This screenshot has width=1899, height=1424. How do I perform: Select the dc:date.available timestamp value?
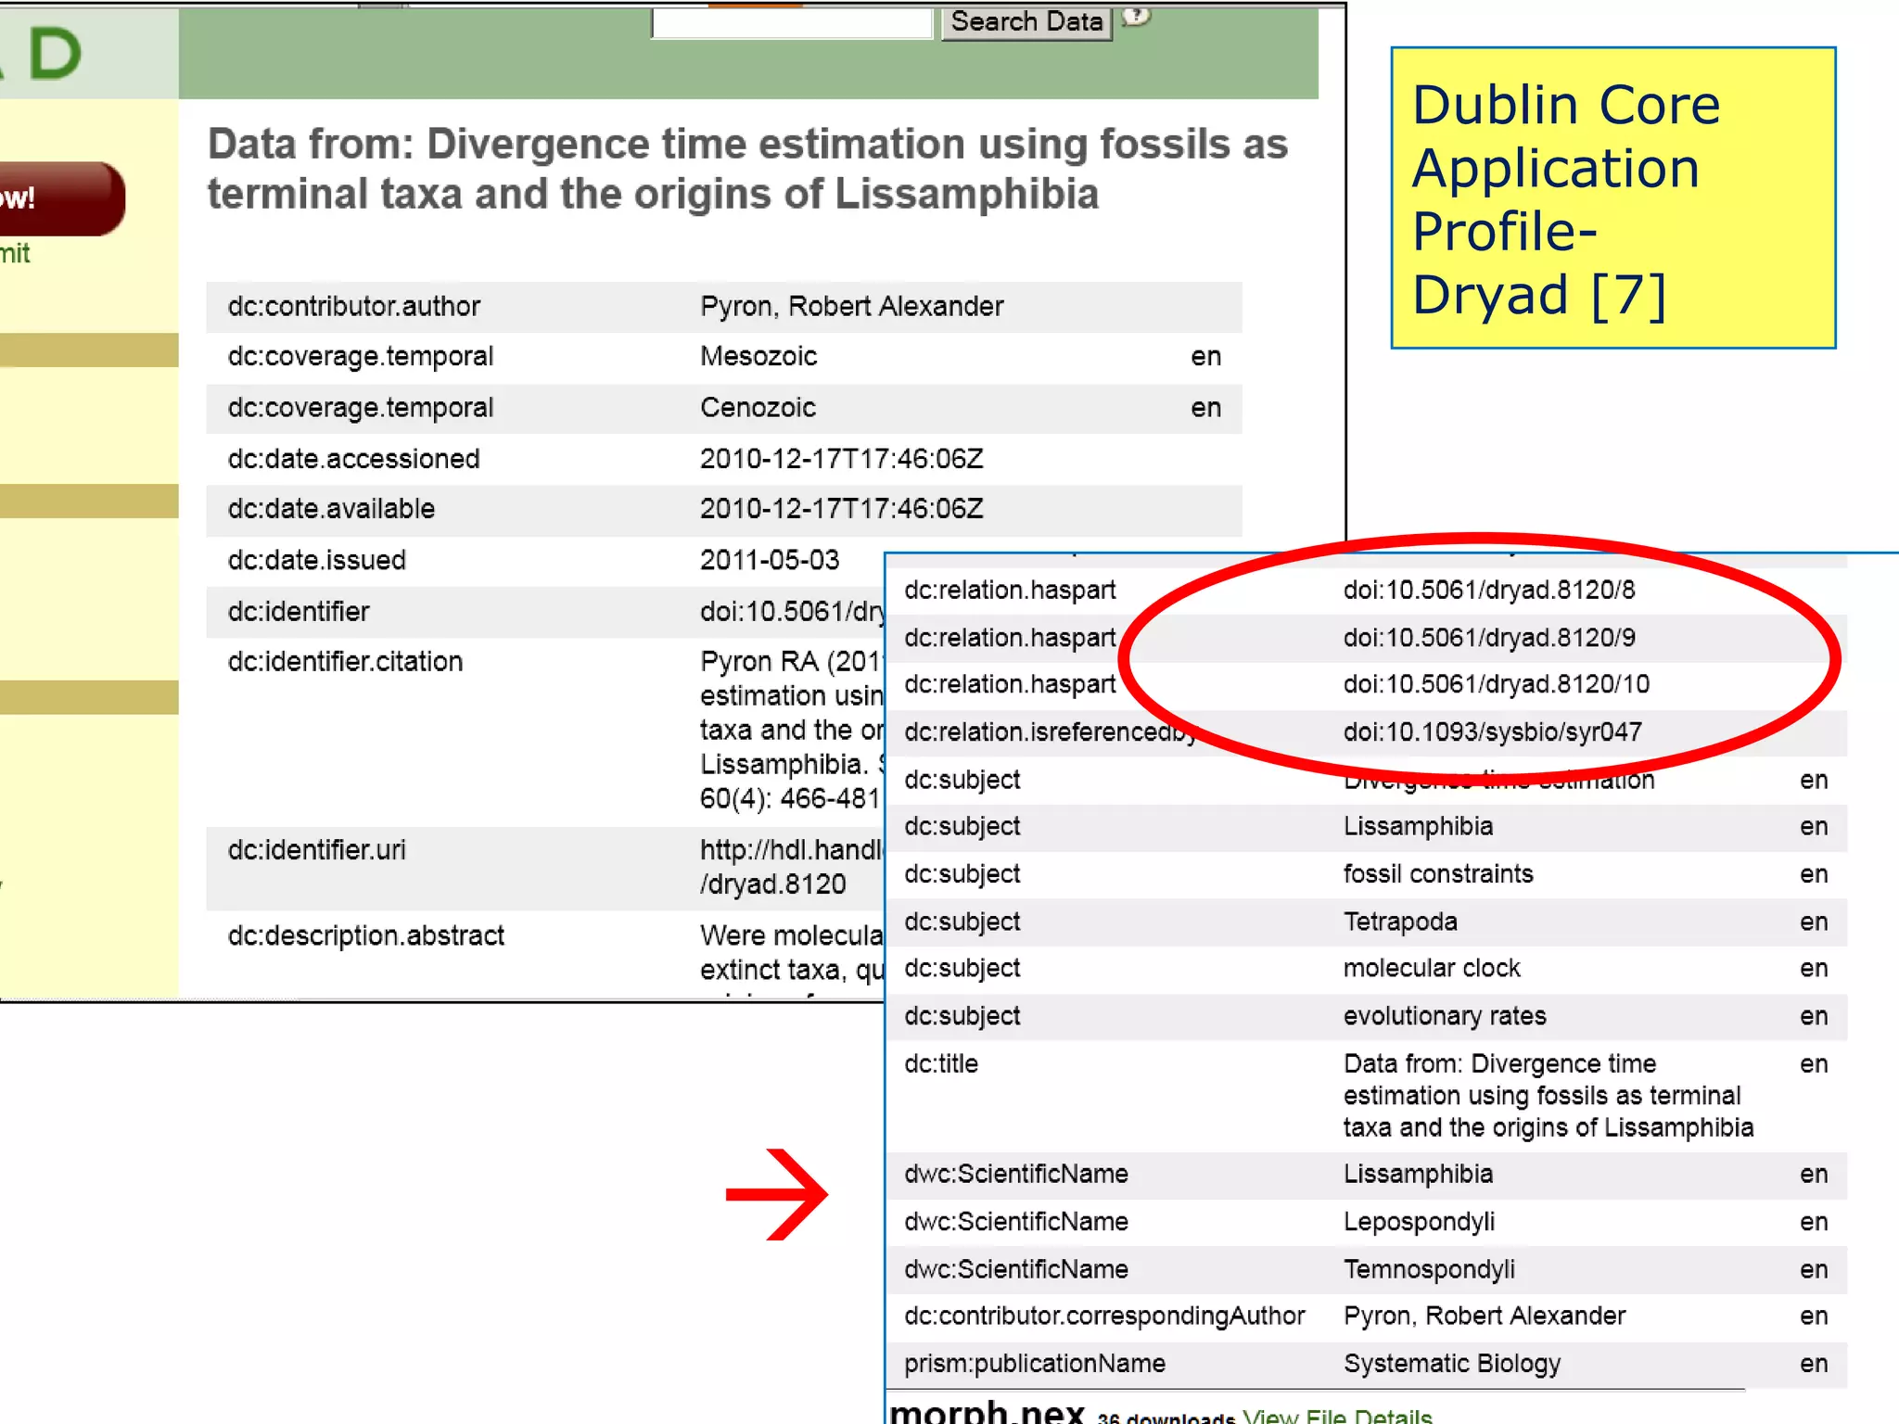[x=842, y=509]
